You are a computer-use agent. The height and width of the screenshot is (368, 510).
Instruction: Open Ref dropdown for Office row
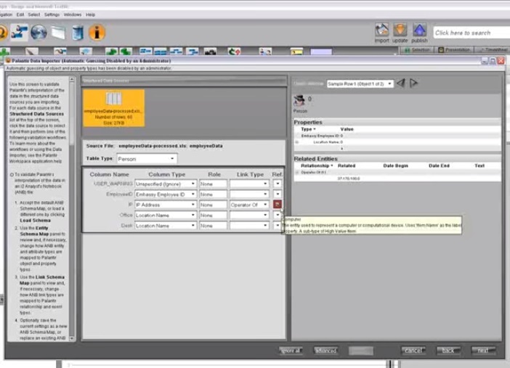coord(277,215)
